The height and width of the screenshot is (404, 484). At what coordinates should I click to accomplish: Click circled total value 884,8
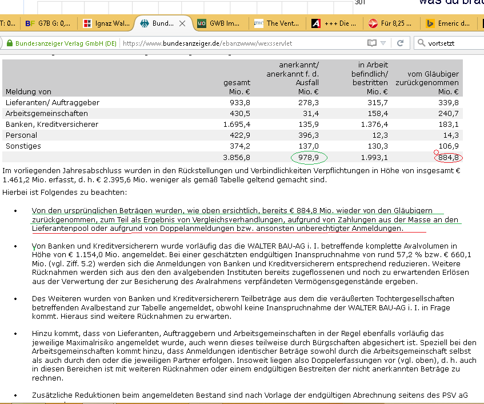(x=449, y=158)
